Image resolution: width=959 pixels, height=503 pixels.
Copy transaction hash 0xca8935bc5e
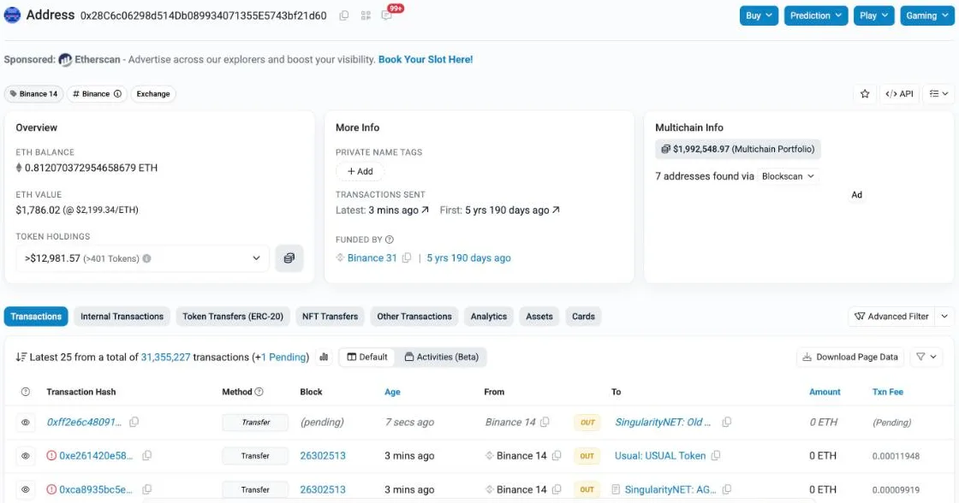pyautogui.click(x=146, y=489)
